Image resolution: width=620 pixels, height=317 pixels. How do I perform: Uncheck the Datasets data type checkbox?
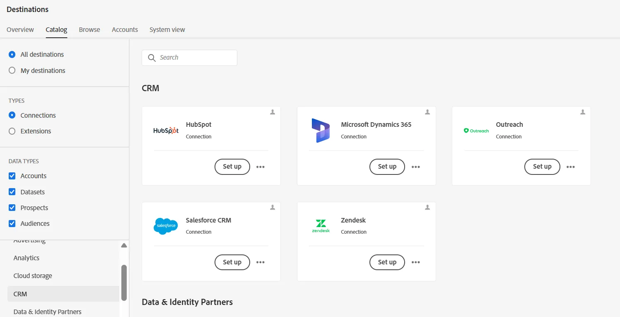[x=12, y=192]
